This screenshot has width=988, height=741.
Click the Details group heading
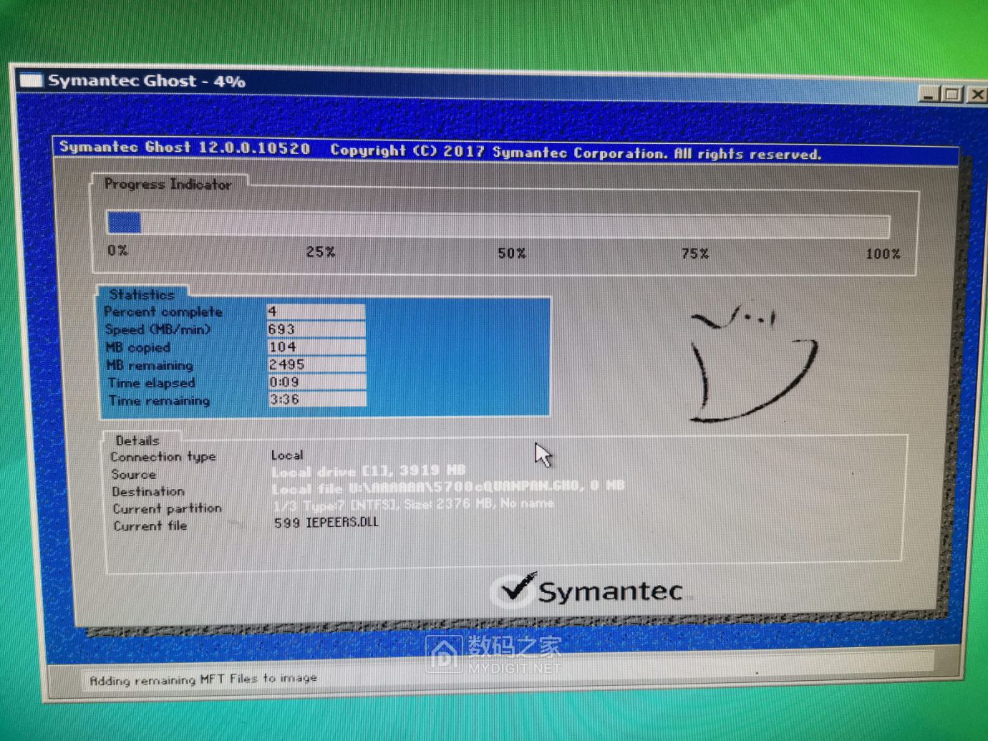coord(137,440)
